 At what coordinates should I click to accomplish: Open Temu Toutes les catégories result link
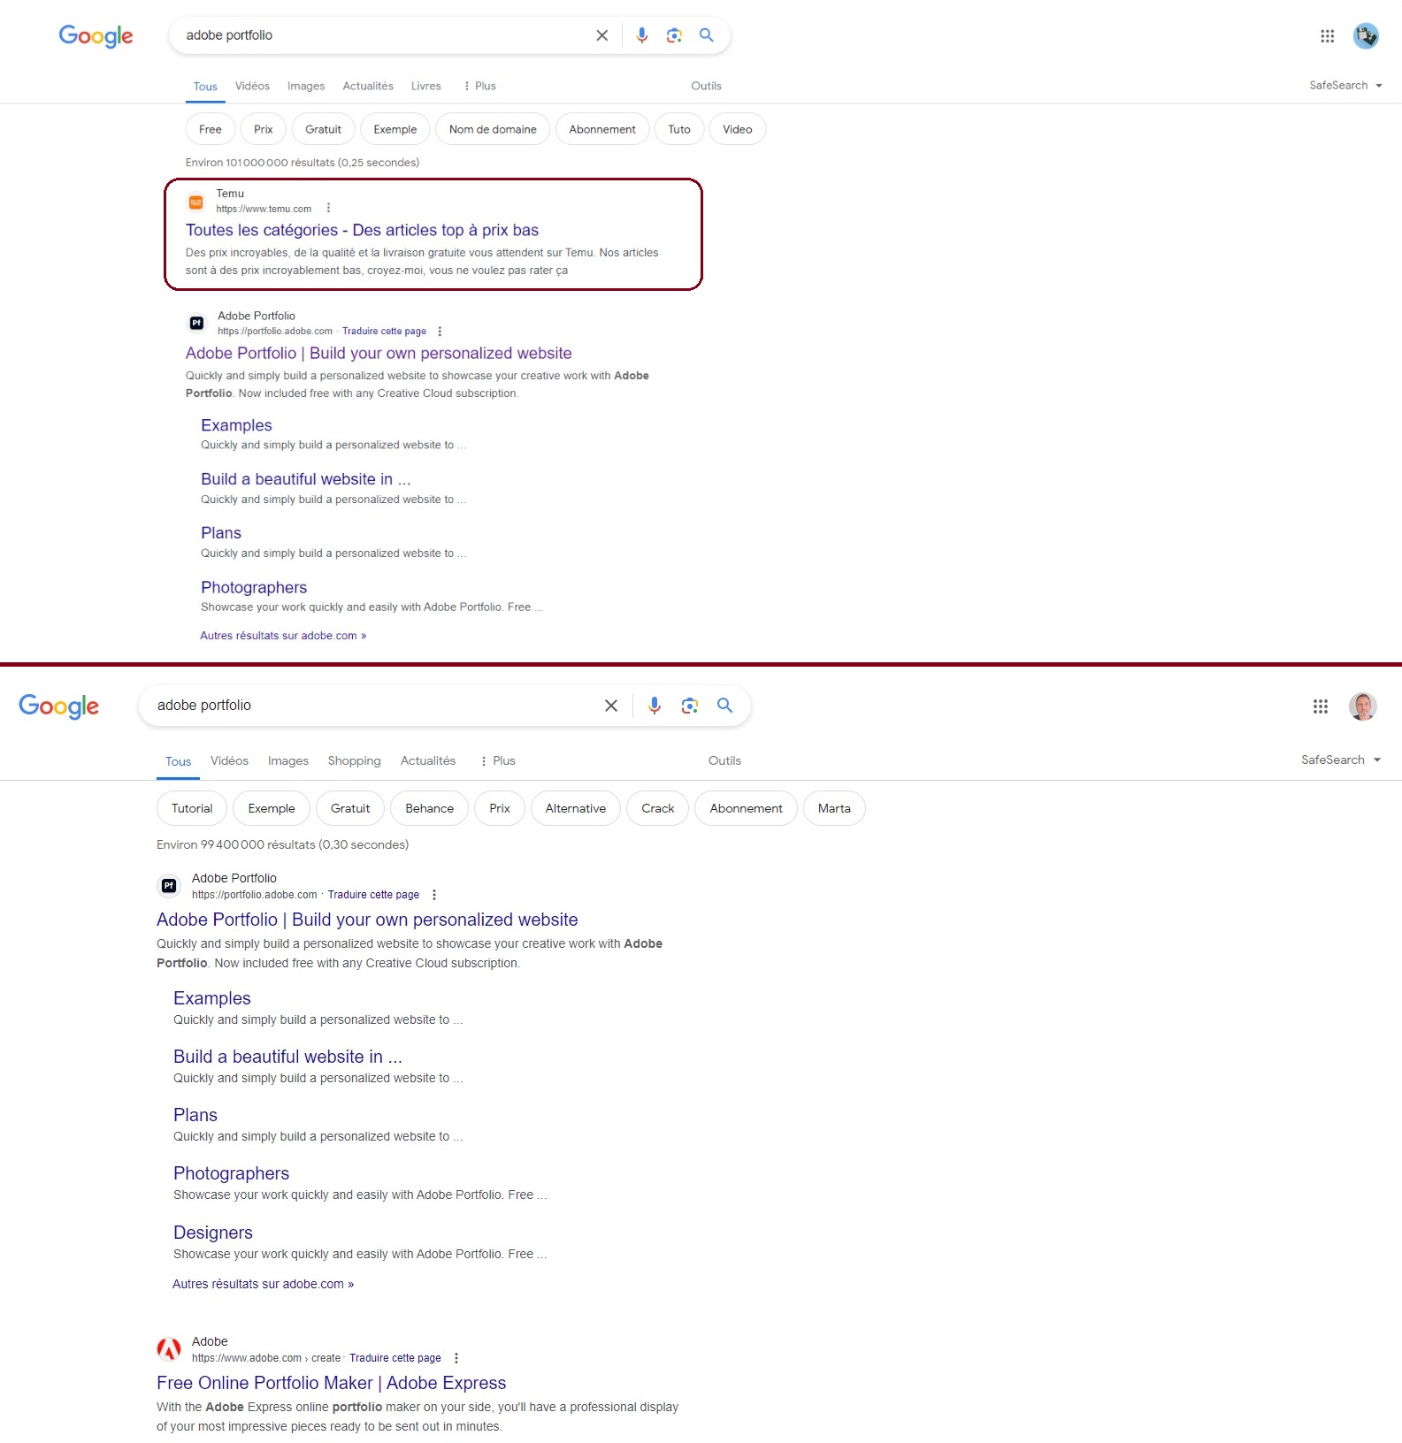pyautogui.click(x=362, y=231)
